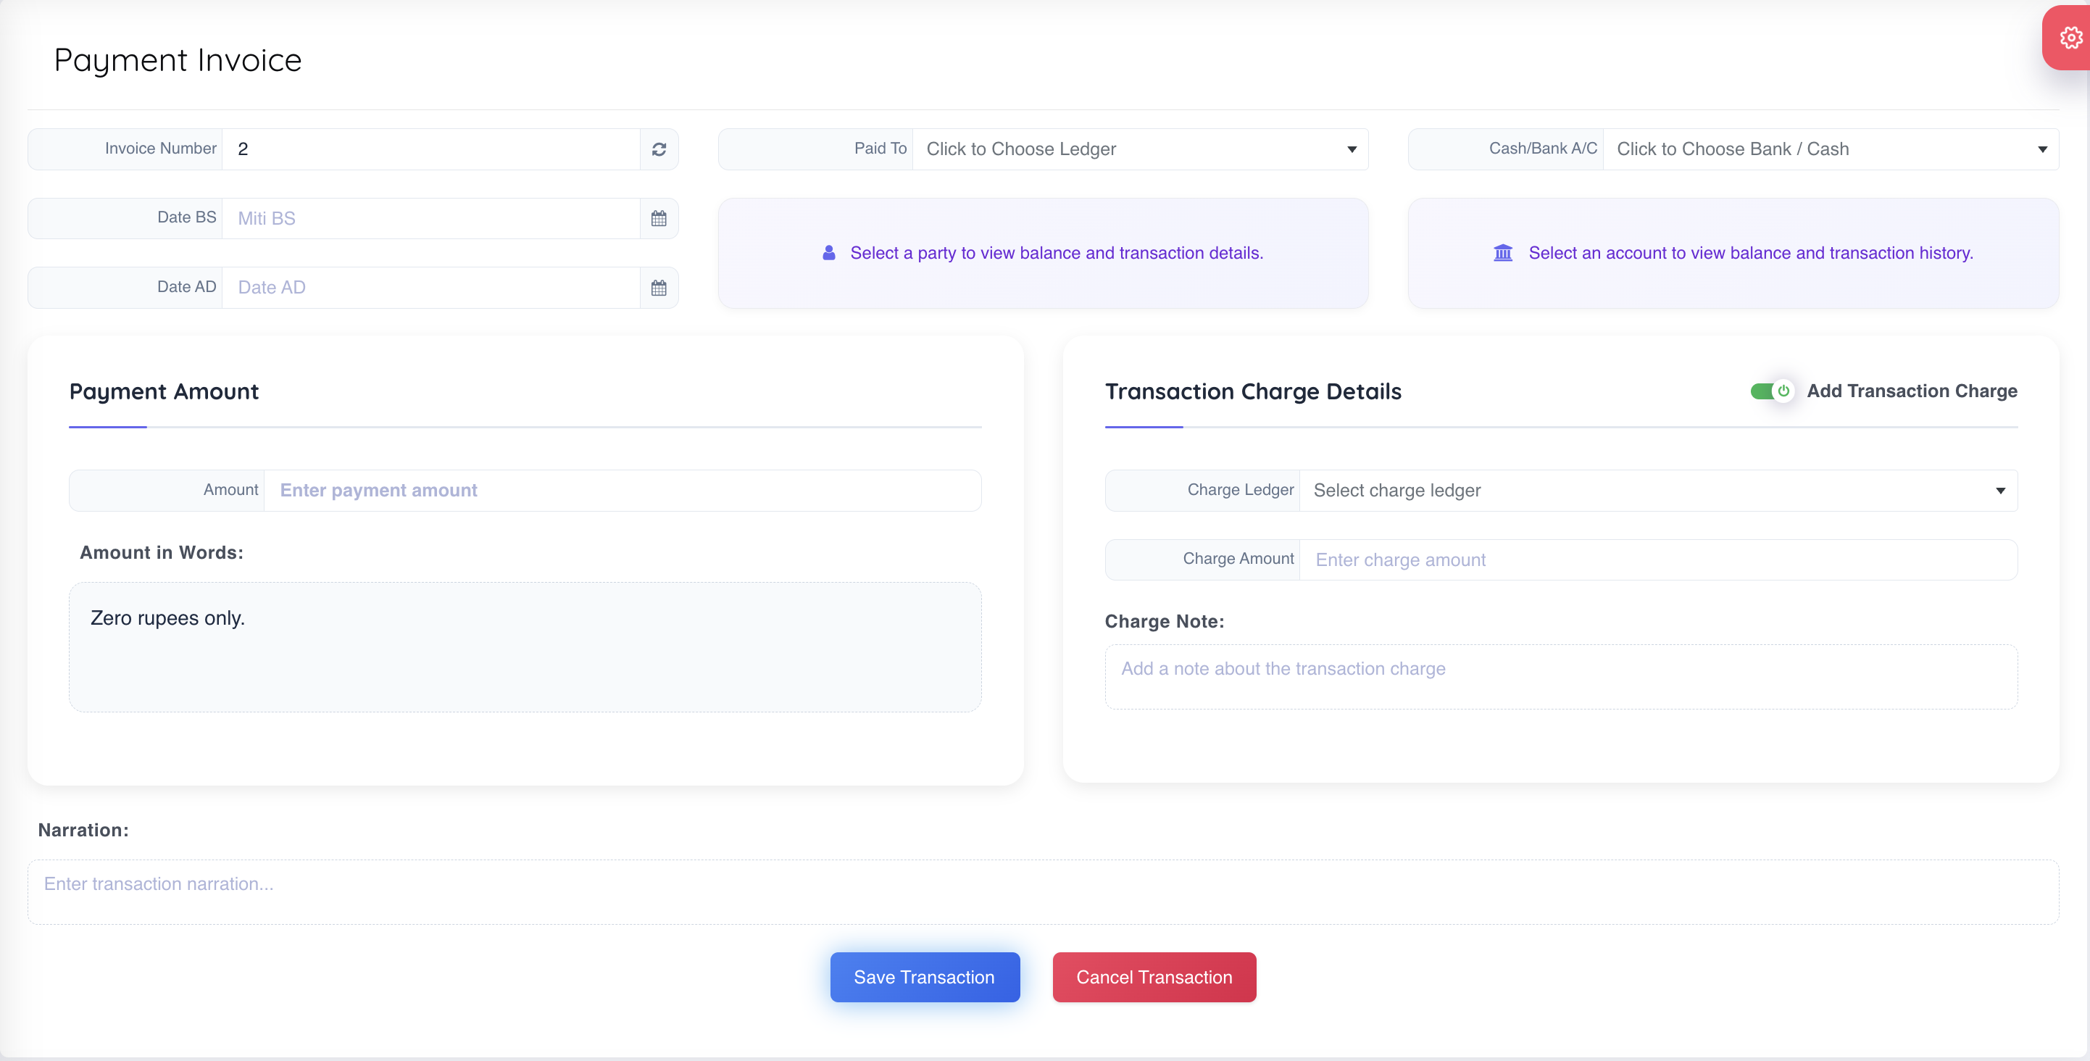Open the Paid To ledger dropdown
Screen dimensions: 2090x1061
(x=1139, y=149)
